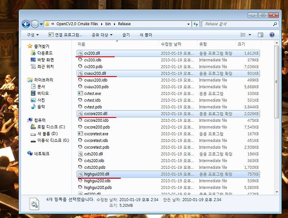Click the cvtest.exe application icon
The image size is (288, 218).
click(x=80, y=93)
